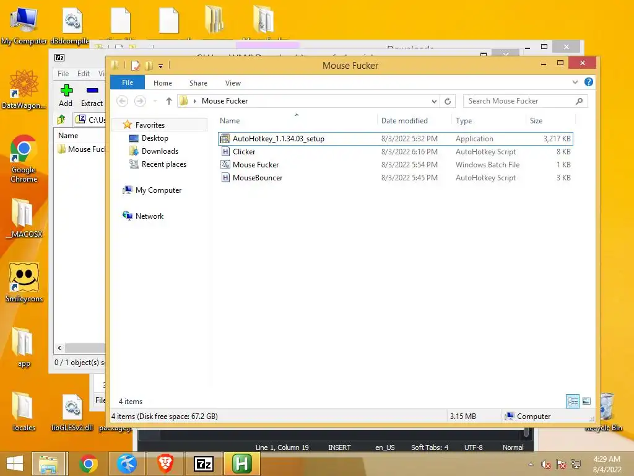Open File menu in 7-Zip window
This screenshot has height=476, width=634.
(x=63, y=73)
